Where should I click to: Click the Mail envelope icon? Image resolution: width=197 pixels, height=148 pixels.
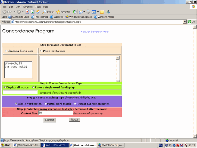click(x=81, y=12)
